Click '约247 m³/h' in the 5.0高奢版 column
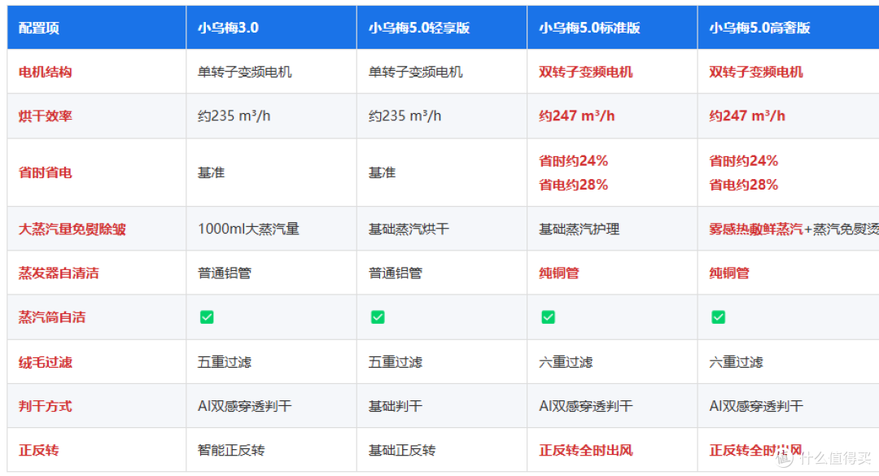Image resolution: width=879 pixels, height=476 pixels. point(747,116)
